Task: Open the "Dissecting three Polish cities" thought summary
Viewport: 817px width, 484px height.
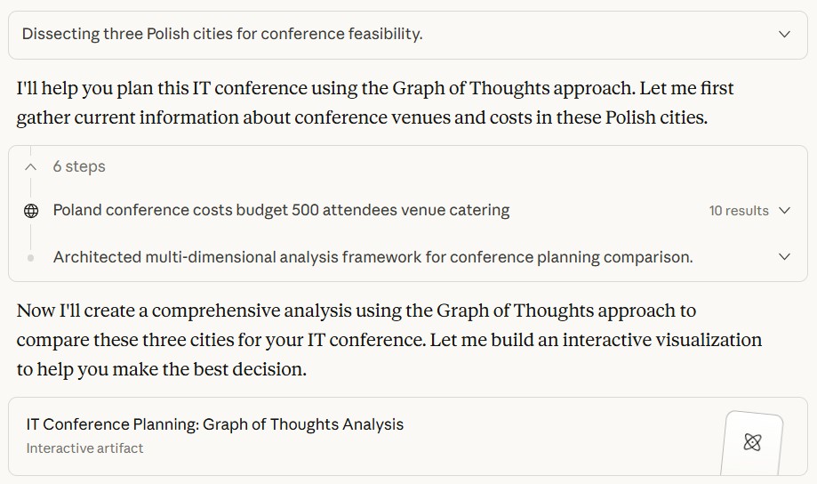Action: (x=222, y=35)
